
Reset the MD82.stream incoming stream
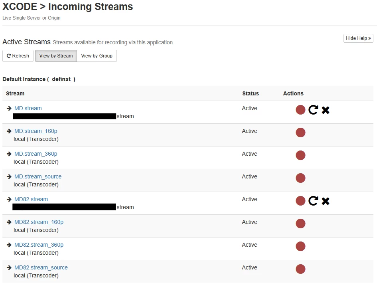tap(313, 201)
